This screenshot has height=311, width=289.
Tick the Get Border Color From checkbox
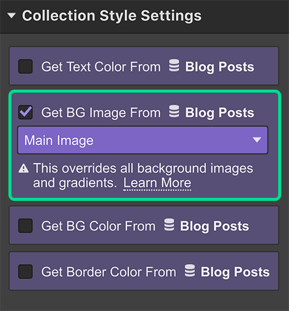[25, 271]
